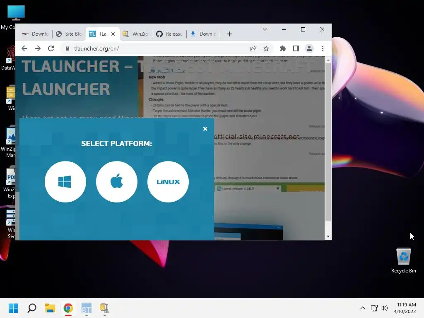
Task: Switch to the GitHub Release tab
Action: (169, 34)
